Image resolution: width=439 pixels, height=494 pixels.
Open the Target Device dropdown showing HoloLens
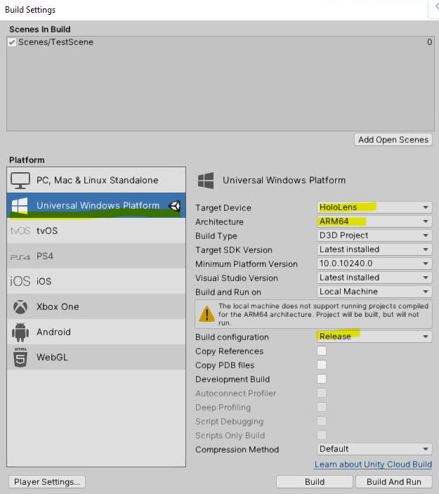tap(374, 207)
